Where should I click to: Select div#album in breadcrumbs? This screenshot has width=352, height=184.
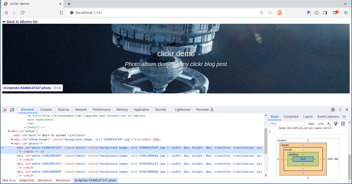[x=45, y=180]
